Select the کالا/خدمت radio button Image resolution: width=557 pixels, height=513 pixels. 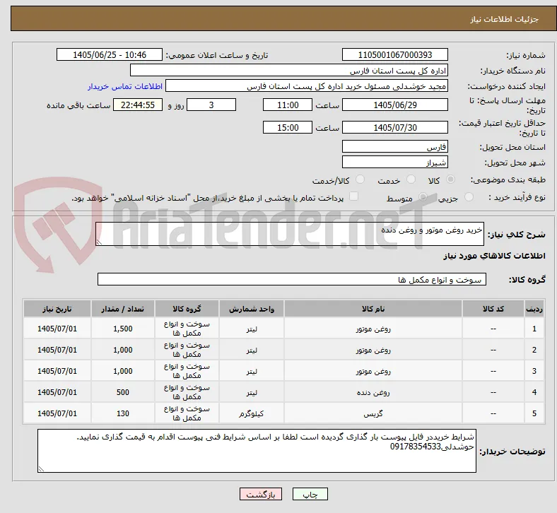pos(360,179)
